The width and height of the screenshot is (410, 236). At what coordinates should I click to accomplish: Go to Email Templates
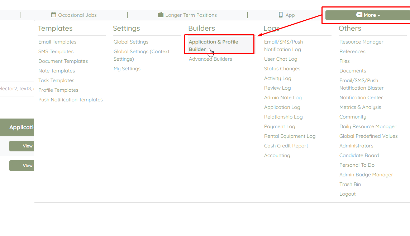(57, 42)
